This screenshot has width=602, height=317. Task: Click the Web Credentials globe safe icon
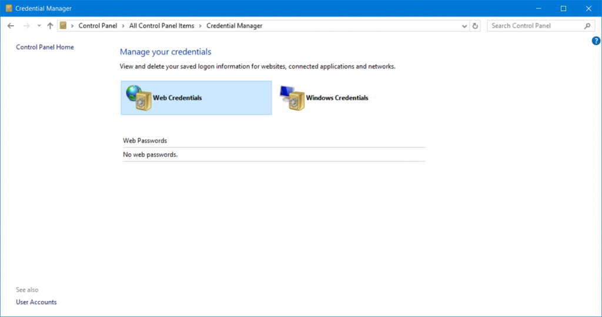point(139,98)
